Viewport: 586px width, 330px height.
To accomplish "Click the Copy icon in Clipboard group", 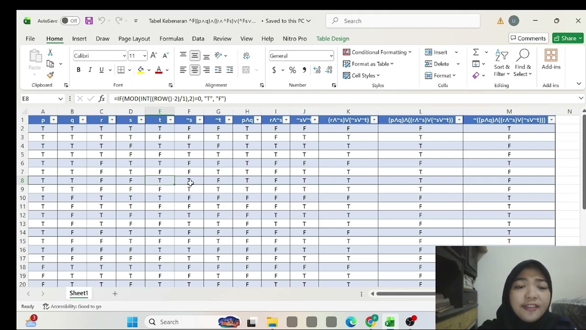I will coord(50,64).
